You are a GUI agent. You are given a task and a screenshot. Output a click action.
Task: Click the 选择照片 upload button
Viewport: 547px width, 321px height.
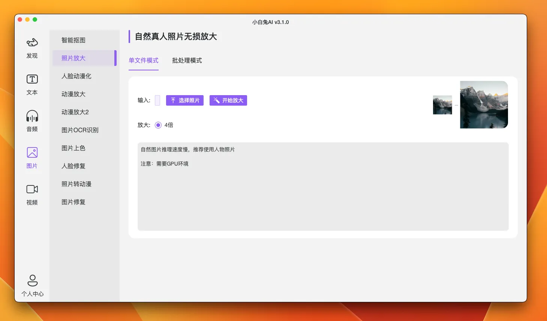pyautogui.click(x=185, y=100)
